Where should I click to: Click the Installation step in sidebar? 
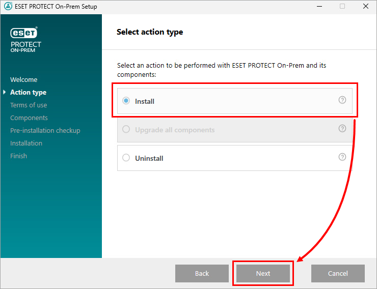coord(26,143)
